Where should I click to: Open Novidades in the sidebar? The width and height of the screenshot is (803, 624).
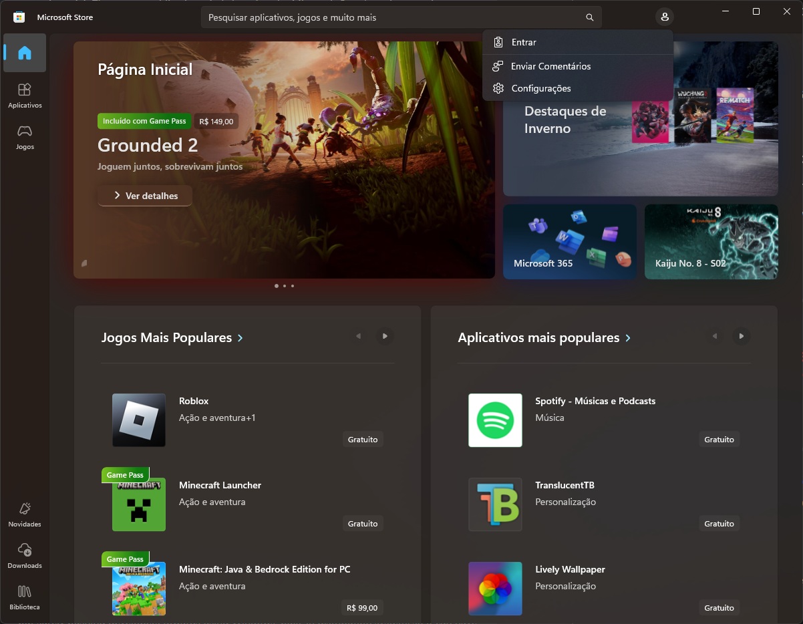point(25,514)
